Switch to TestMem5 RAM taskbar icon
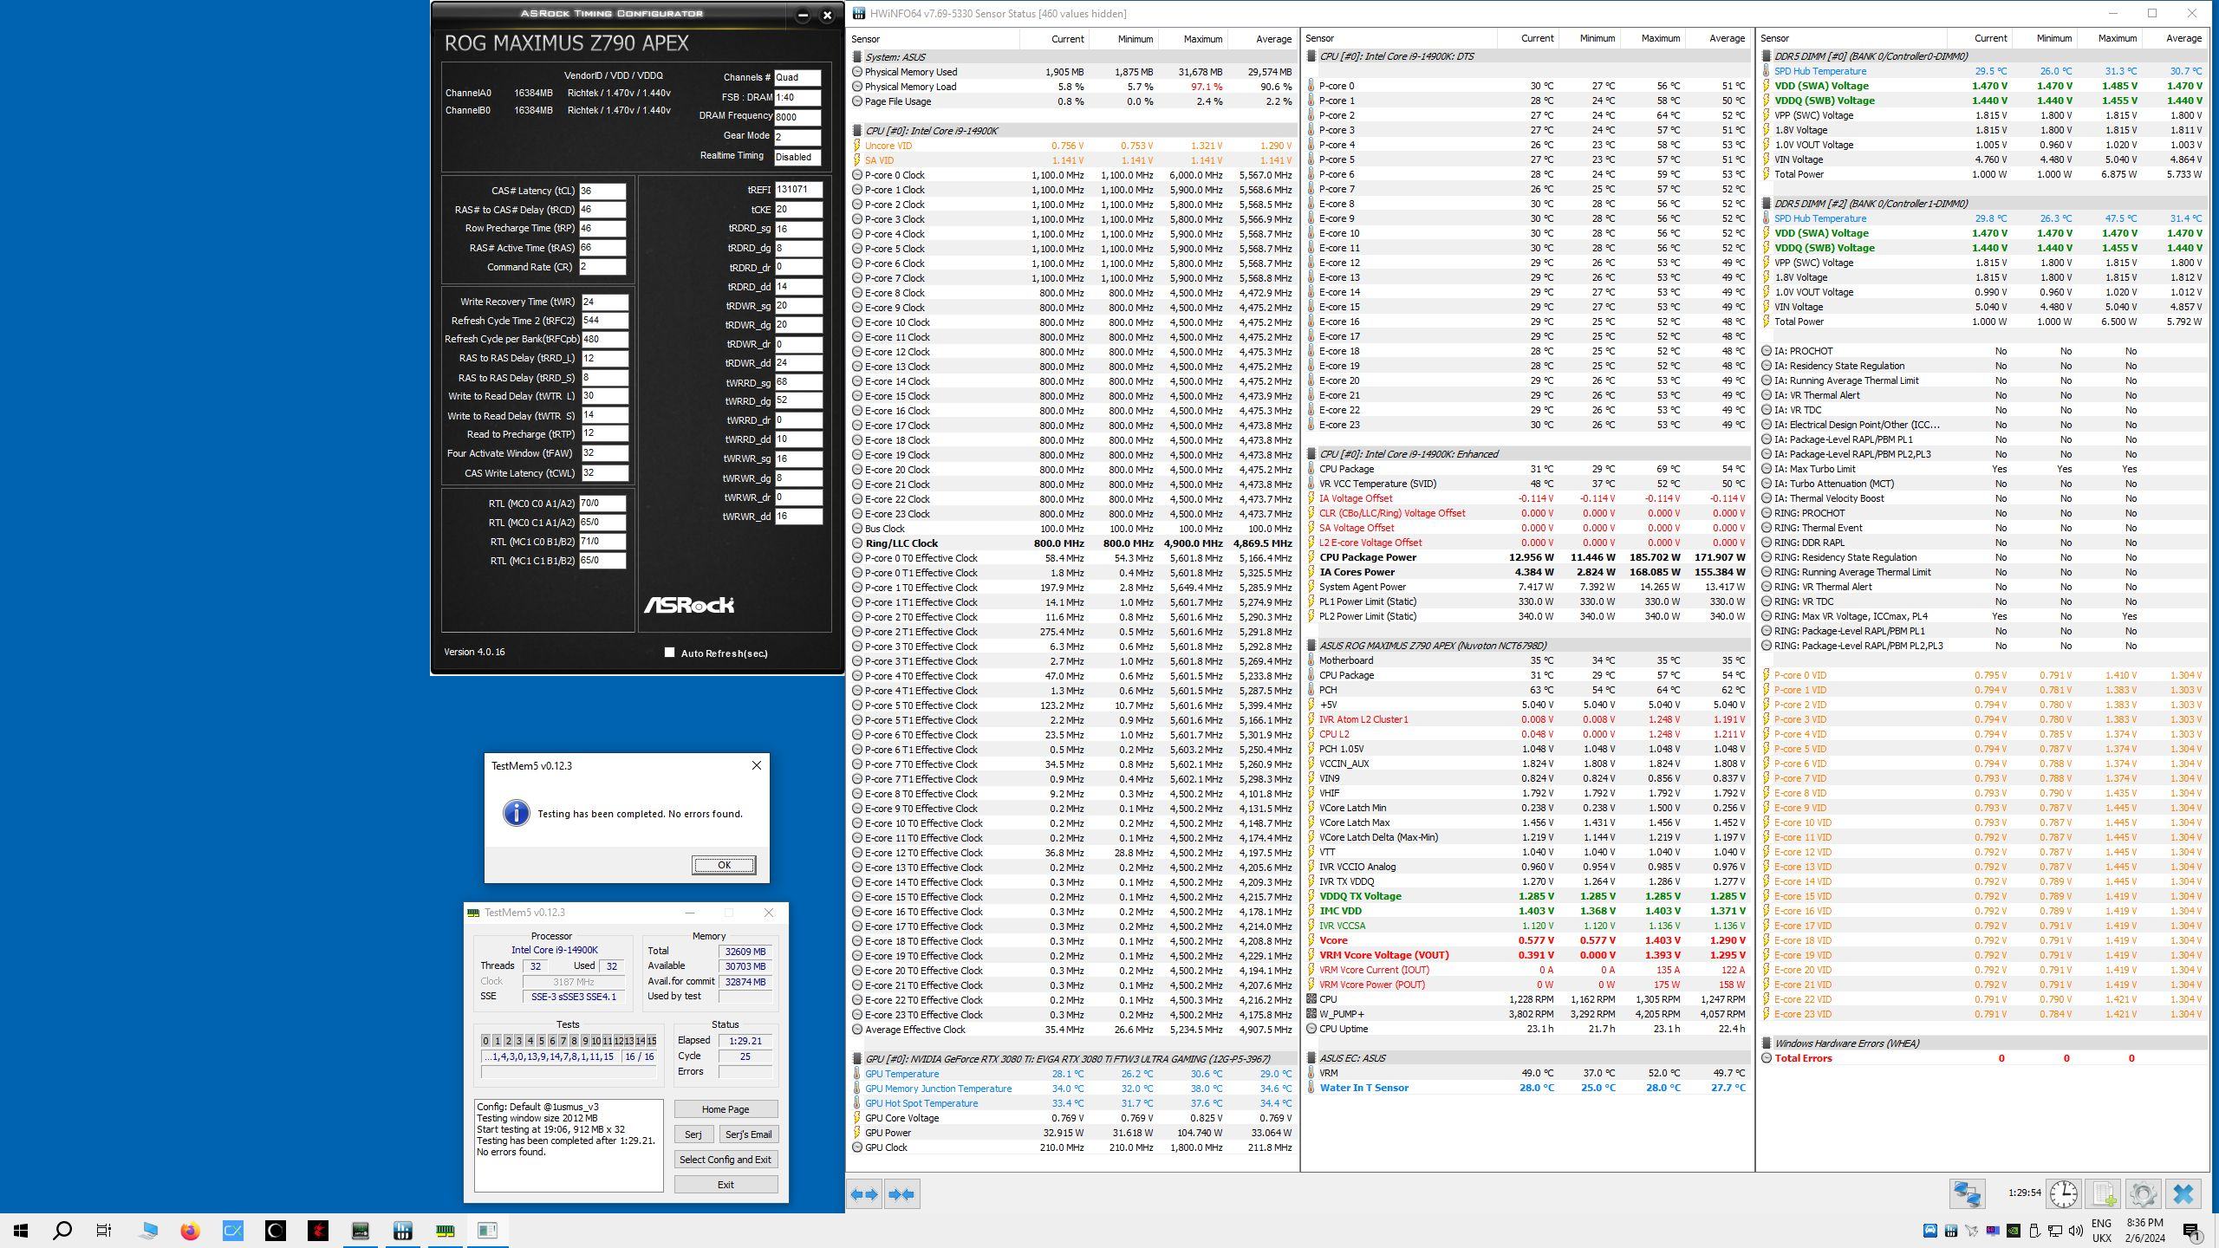2219x1248 pixels. pos(446,1230)
